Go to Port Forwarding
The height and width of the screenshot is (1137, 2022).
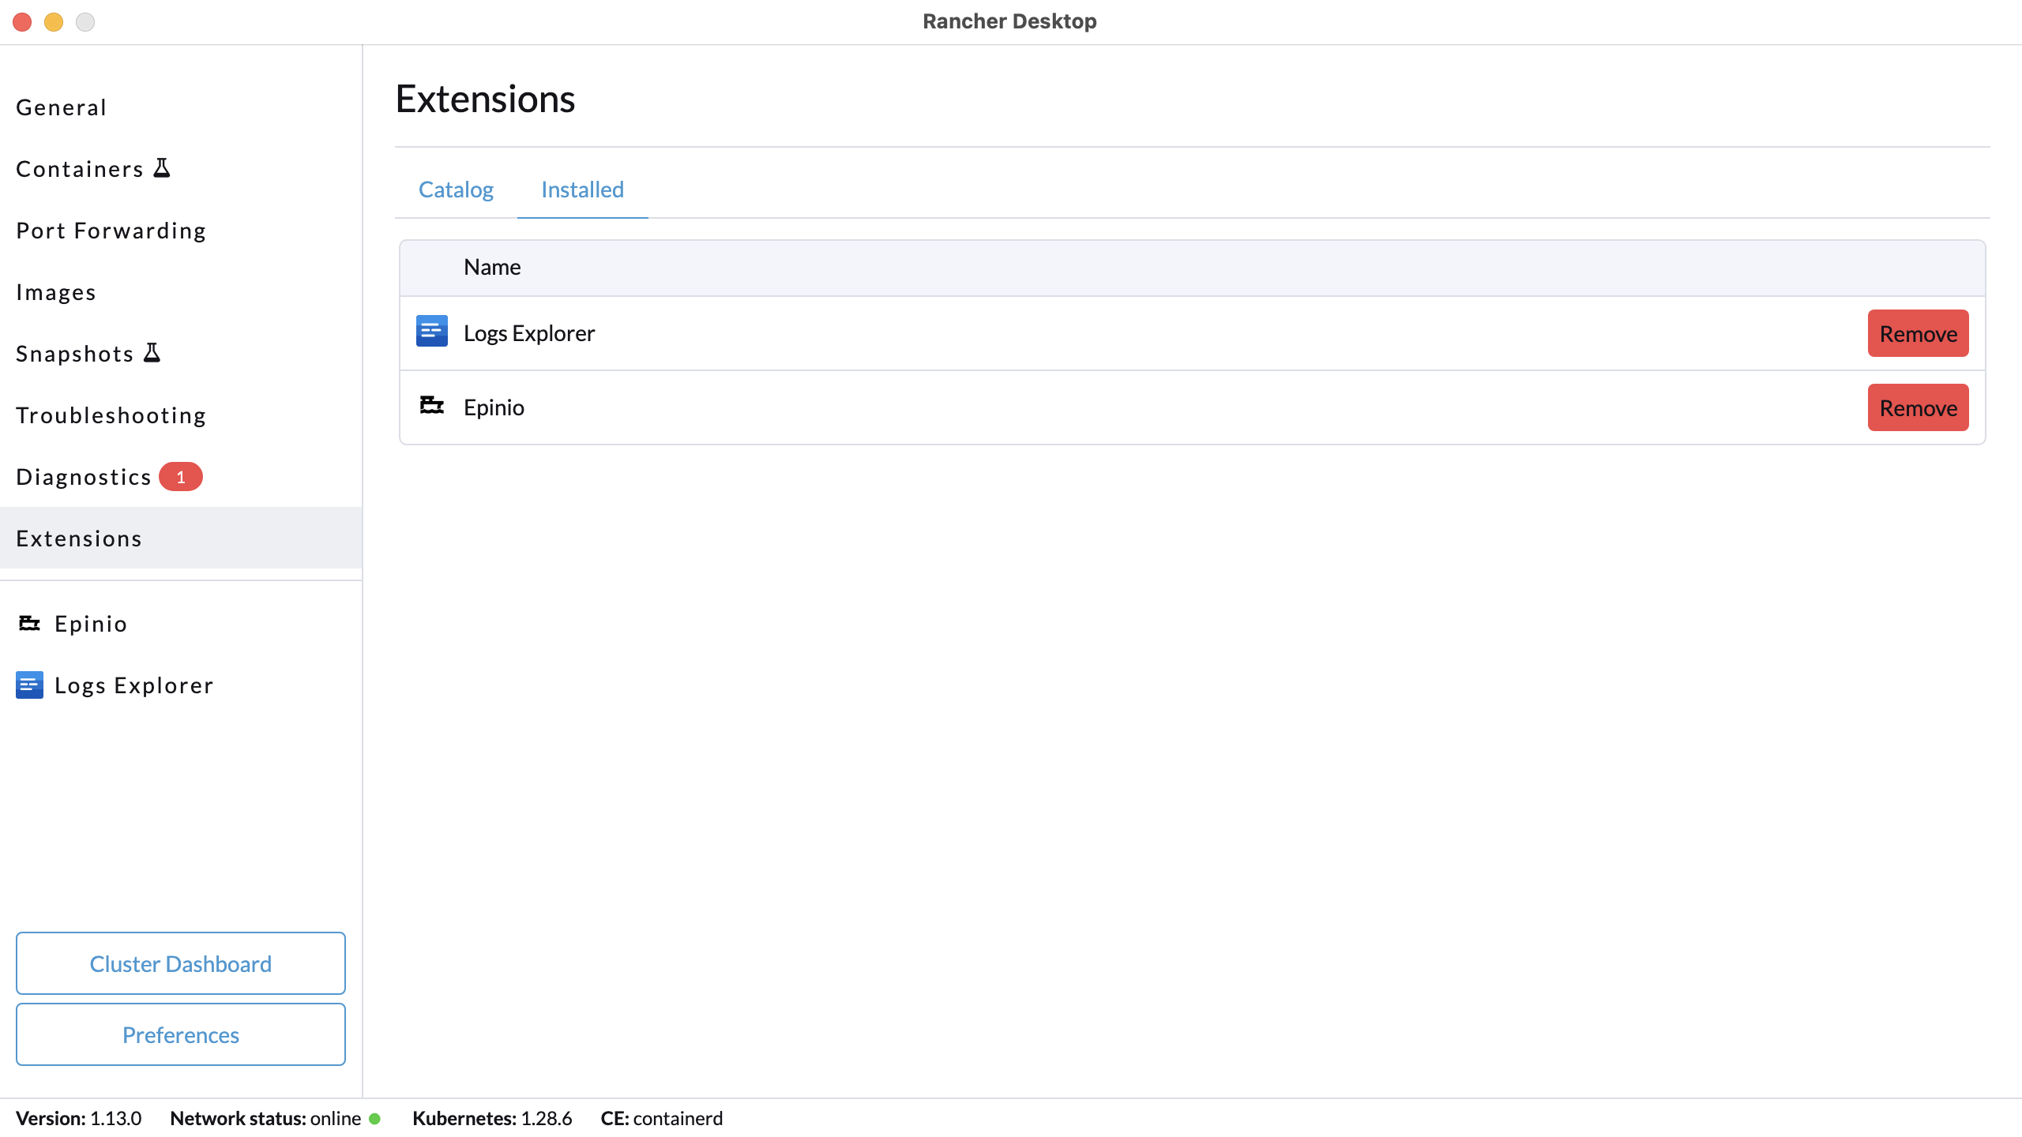[x=181, y=231]
